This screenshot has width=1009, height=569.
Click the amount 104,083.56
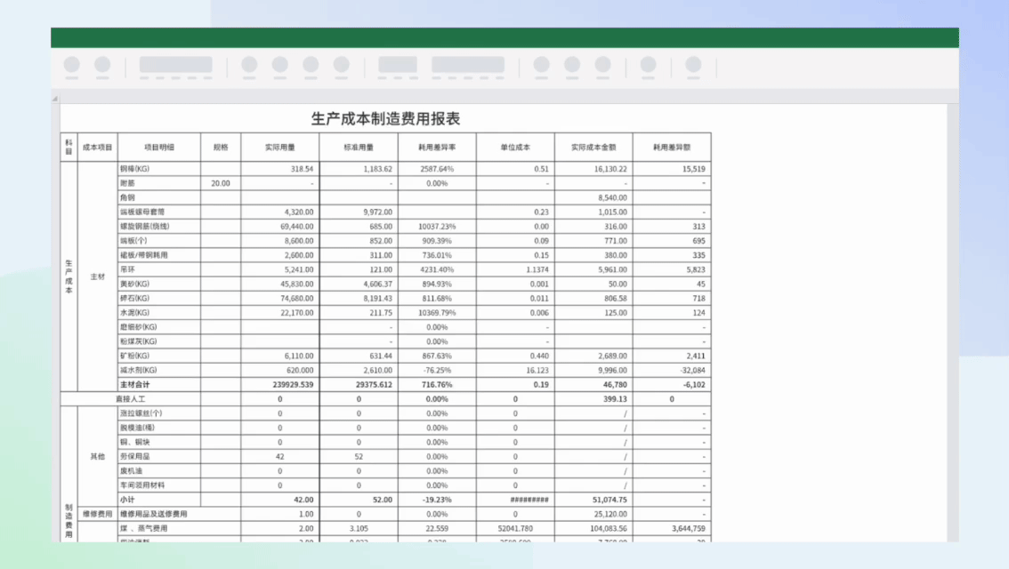click(x=609, y=528)
